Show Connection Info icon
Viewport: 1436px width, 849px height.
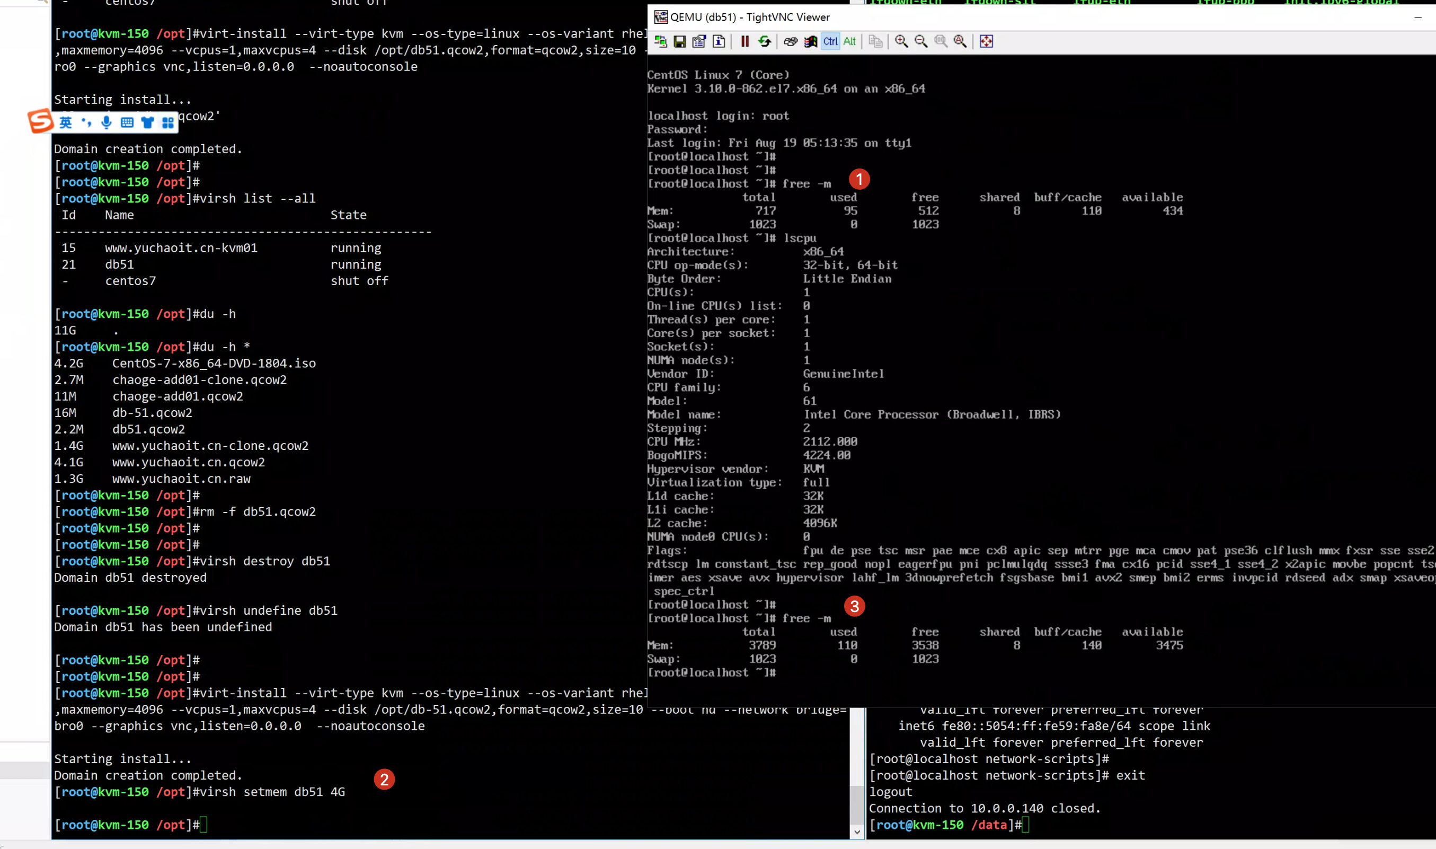tap(719, 41)
